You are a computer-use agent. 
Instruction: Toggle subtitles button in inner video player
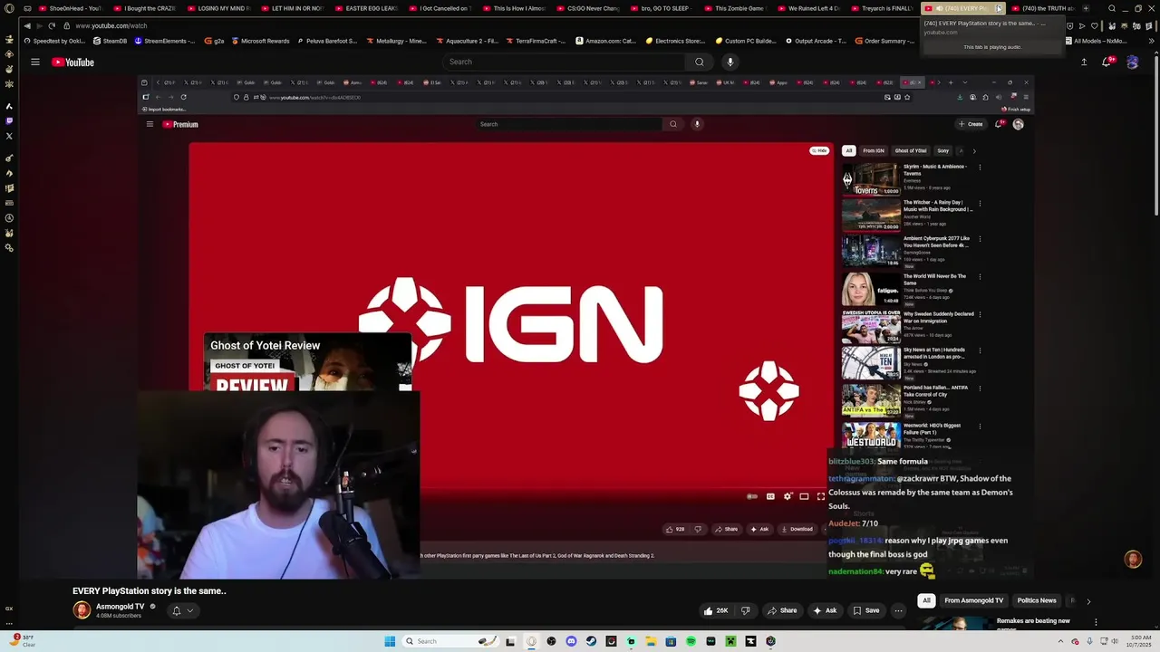pyautogui.click(x=770, y=496)
